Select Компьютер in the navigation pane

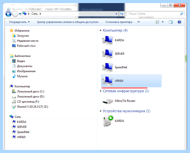pos(22,86)
